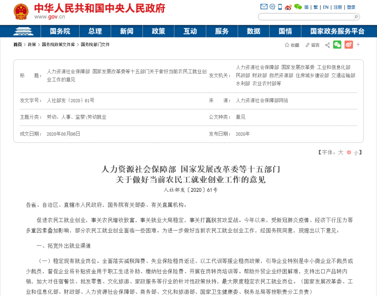Viewport: 377px width, 296px height.
Task: Open the 国情 nav tab
Action: [285, 31]
